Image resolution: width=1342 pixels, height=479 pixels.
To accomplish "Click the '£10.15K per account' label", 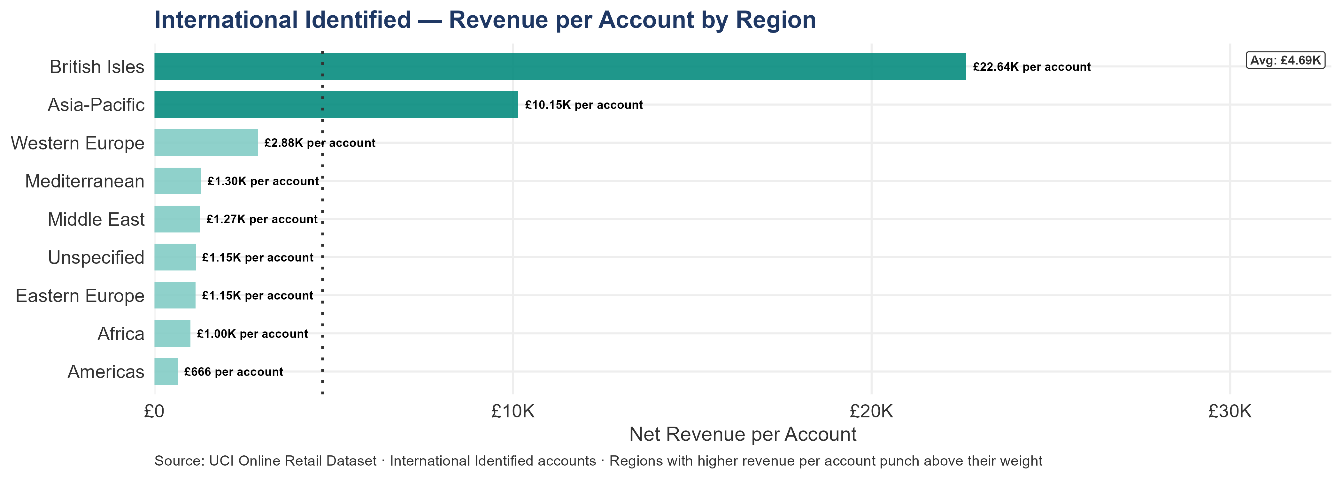I will pyautogui.click(x=583, y=105).
